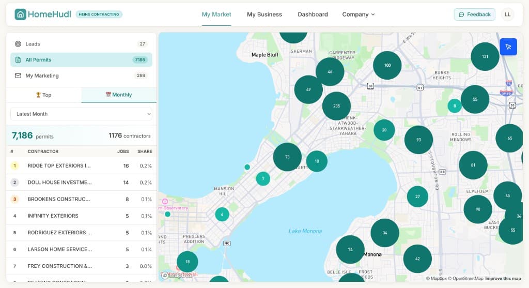Open the LL user avatar menu
Image resolution: width=529 pixels, height=288 pixels.
pos(507,14)
